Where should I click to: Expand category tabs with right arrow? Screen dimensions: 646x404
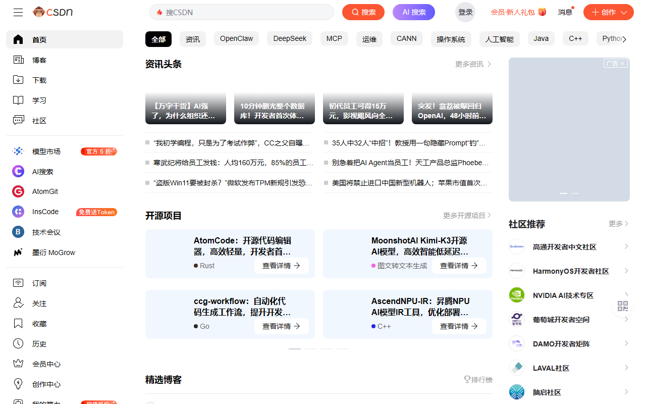625,39
